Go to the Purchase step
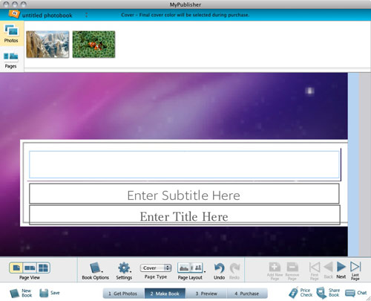The height and width of the screenshot is (301, 371). click(x=247, y=294)
